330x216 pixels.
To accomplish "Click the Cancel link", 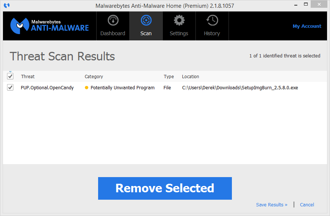I will pyautogui.click(x=307, y=205).
